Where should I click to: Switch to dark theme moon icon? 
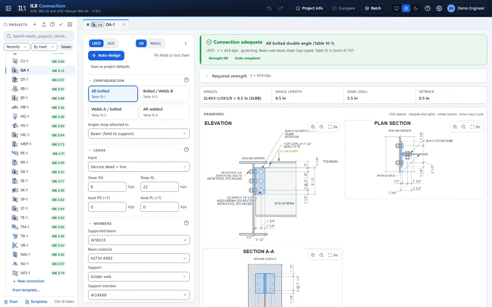click(416, 8)
